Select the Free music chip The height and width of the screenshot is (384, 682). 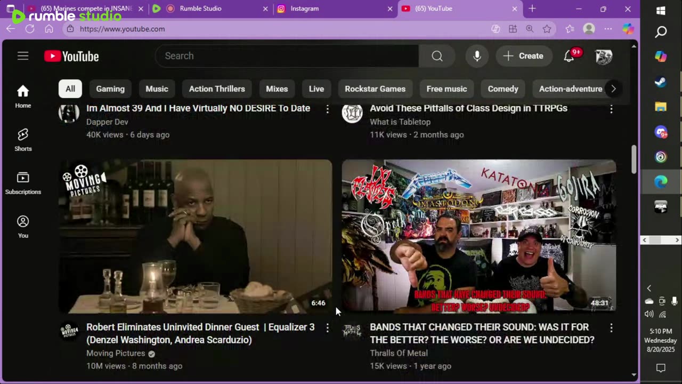[446, 89]
